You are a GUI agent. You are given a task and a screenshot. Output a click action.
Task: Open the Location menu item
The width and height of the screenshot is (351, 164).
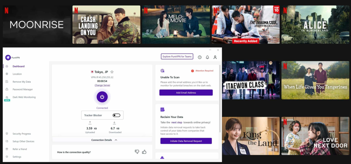[x=17, y=74]
